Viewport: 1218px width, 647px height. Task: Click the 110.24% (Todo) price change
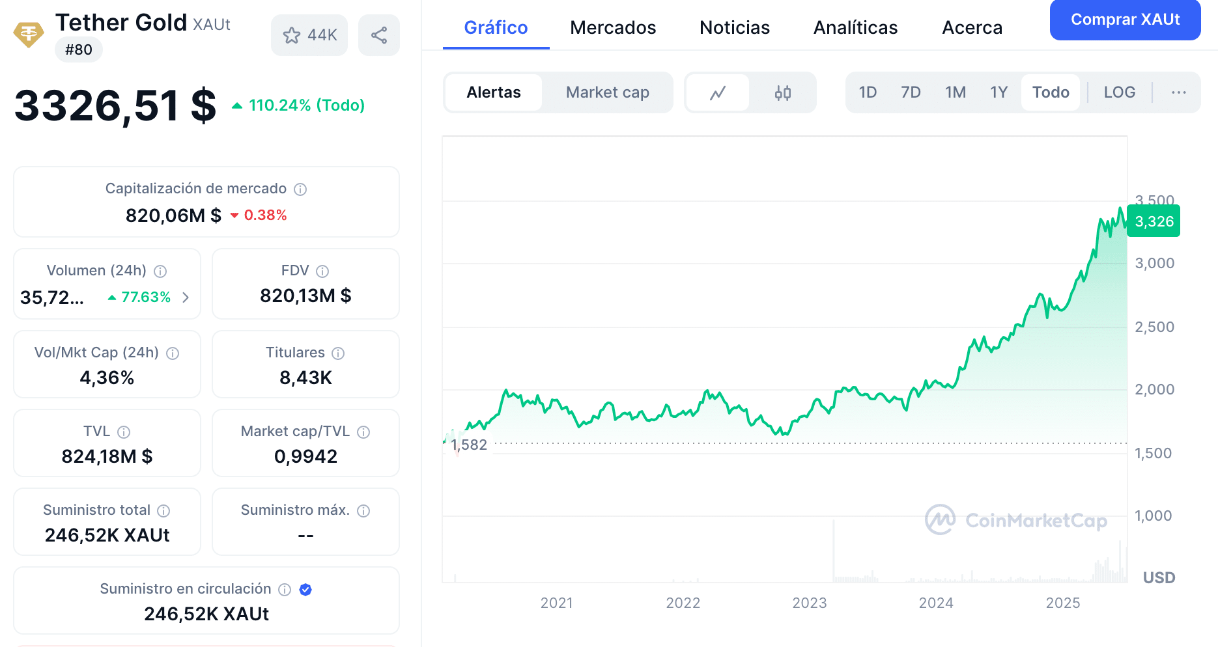[x=298, y=105]
